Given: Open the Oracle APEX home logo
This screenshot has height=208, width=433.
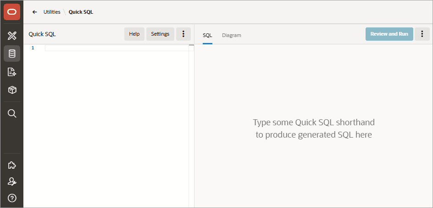Looking at the screenshot, I should (x=12, y=12).
